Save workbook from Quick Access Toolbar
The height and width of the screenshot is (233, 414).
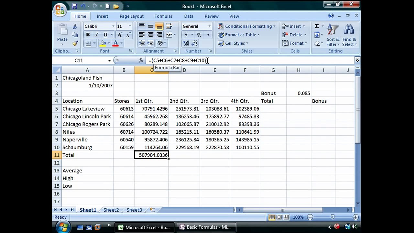(x=74, y=6)
